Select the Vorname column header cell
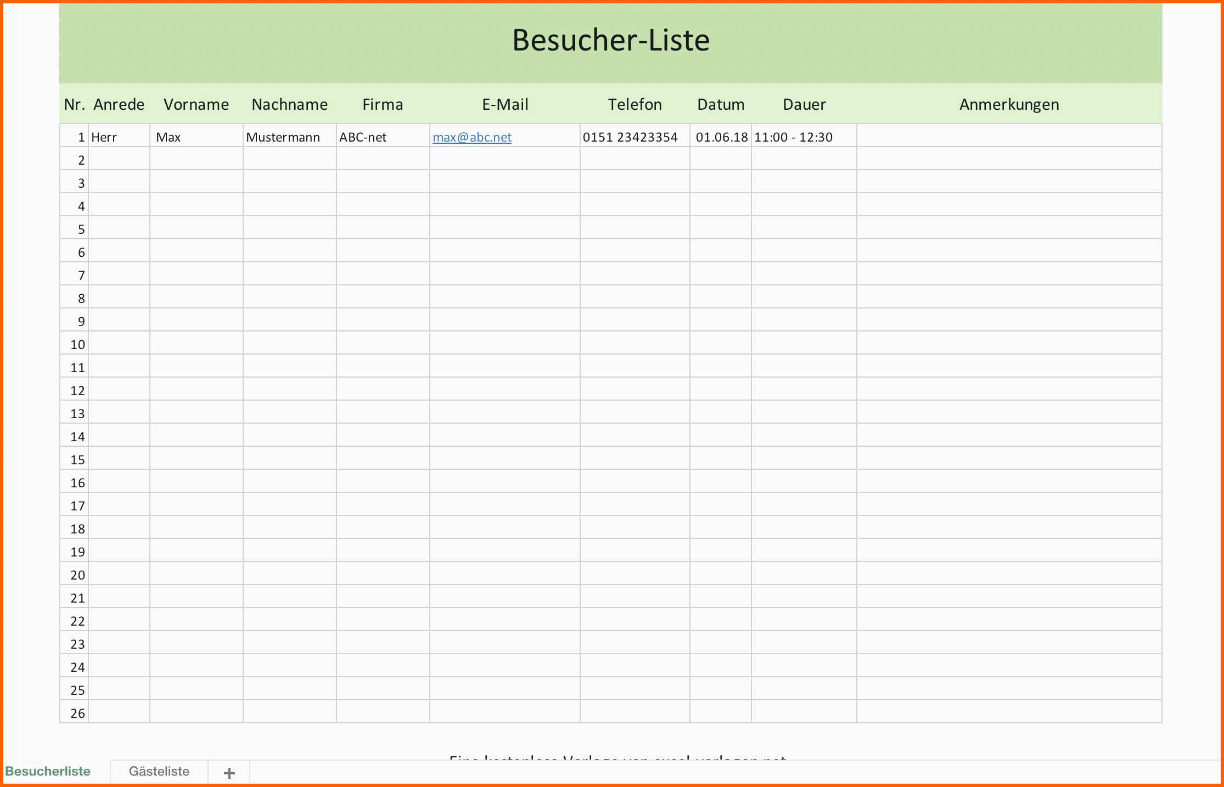Viewport: 1224px width, 787px height. (x=196, y=104)
